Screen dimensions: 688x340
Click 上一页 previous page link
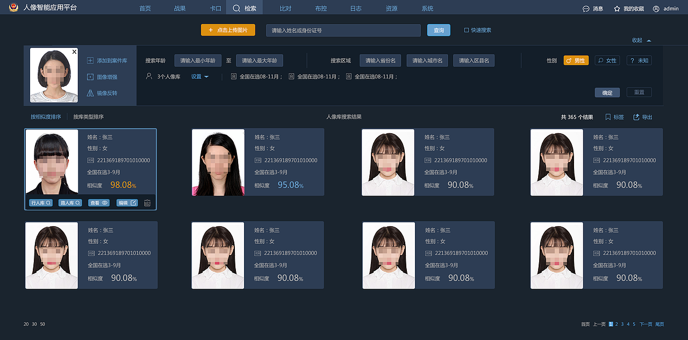pyautogui.click(x=599, y=324)
